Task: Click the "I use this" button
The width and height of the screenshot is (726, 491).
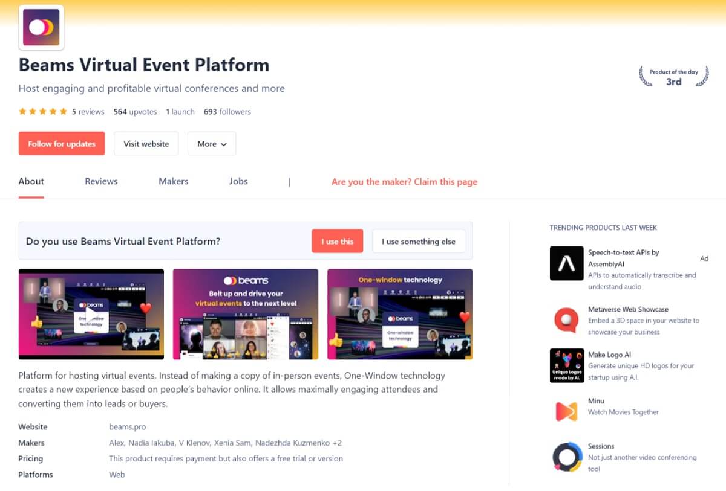Action: (x=337, y=241)
